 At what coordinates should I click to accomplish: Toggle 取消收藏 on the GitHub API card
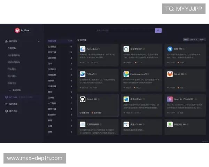tap(96, 113)
